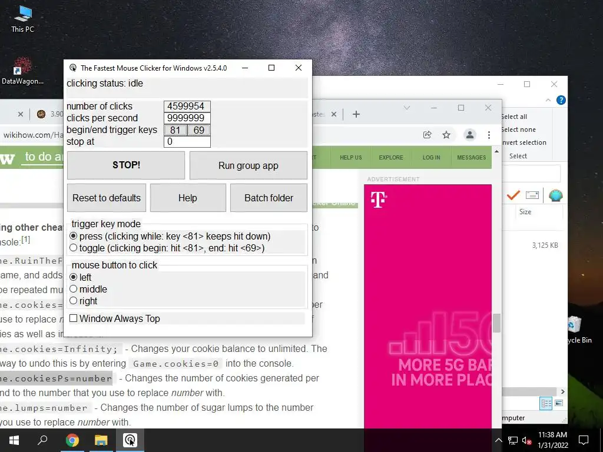Click Chrome share page icon
Viewport: 603px width, 452px height.
point(427,135)
